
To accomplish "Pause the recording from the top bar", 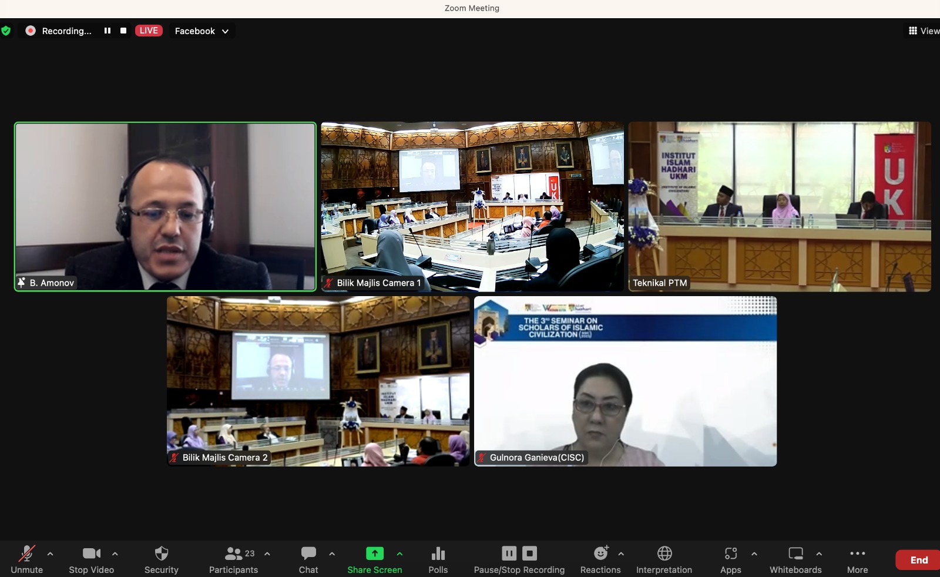I will pos(108,31).
